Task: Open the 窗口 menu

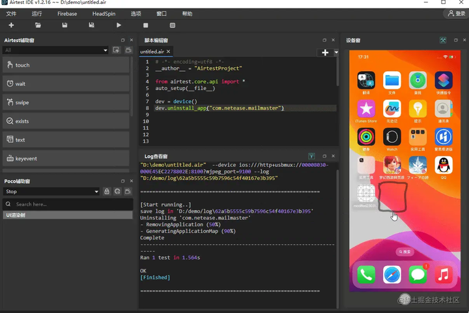Action: click(162, 14)
